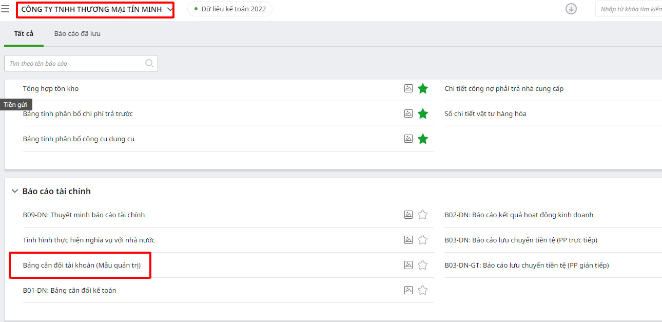Star B09-DN Thuyết minh báo cáo tài chính
Screen dimensions: 662x322
(x=423, y=215)
